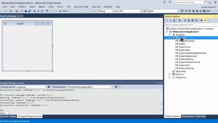This screenshot has height=123, width=218.
Task: Close the Form1.cs [Design] tab
Action: point(22,16)
